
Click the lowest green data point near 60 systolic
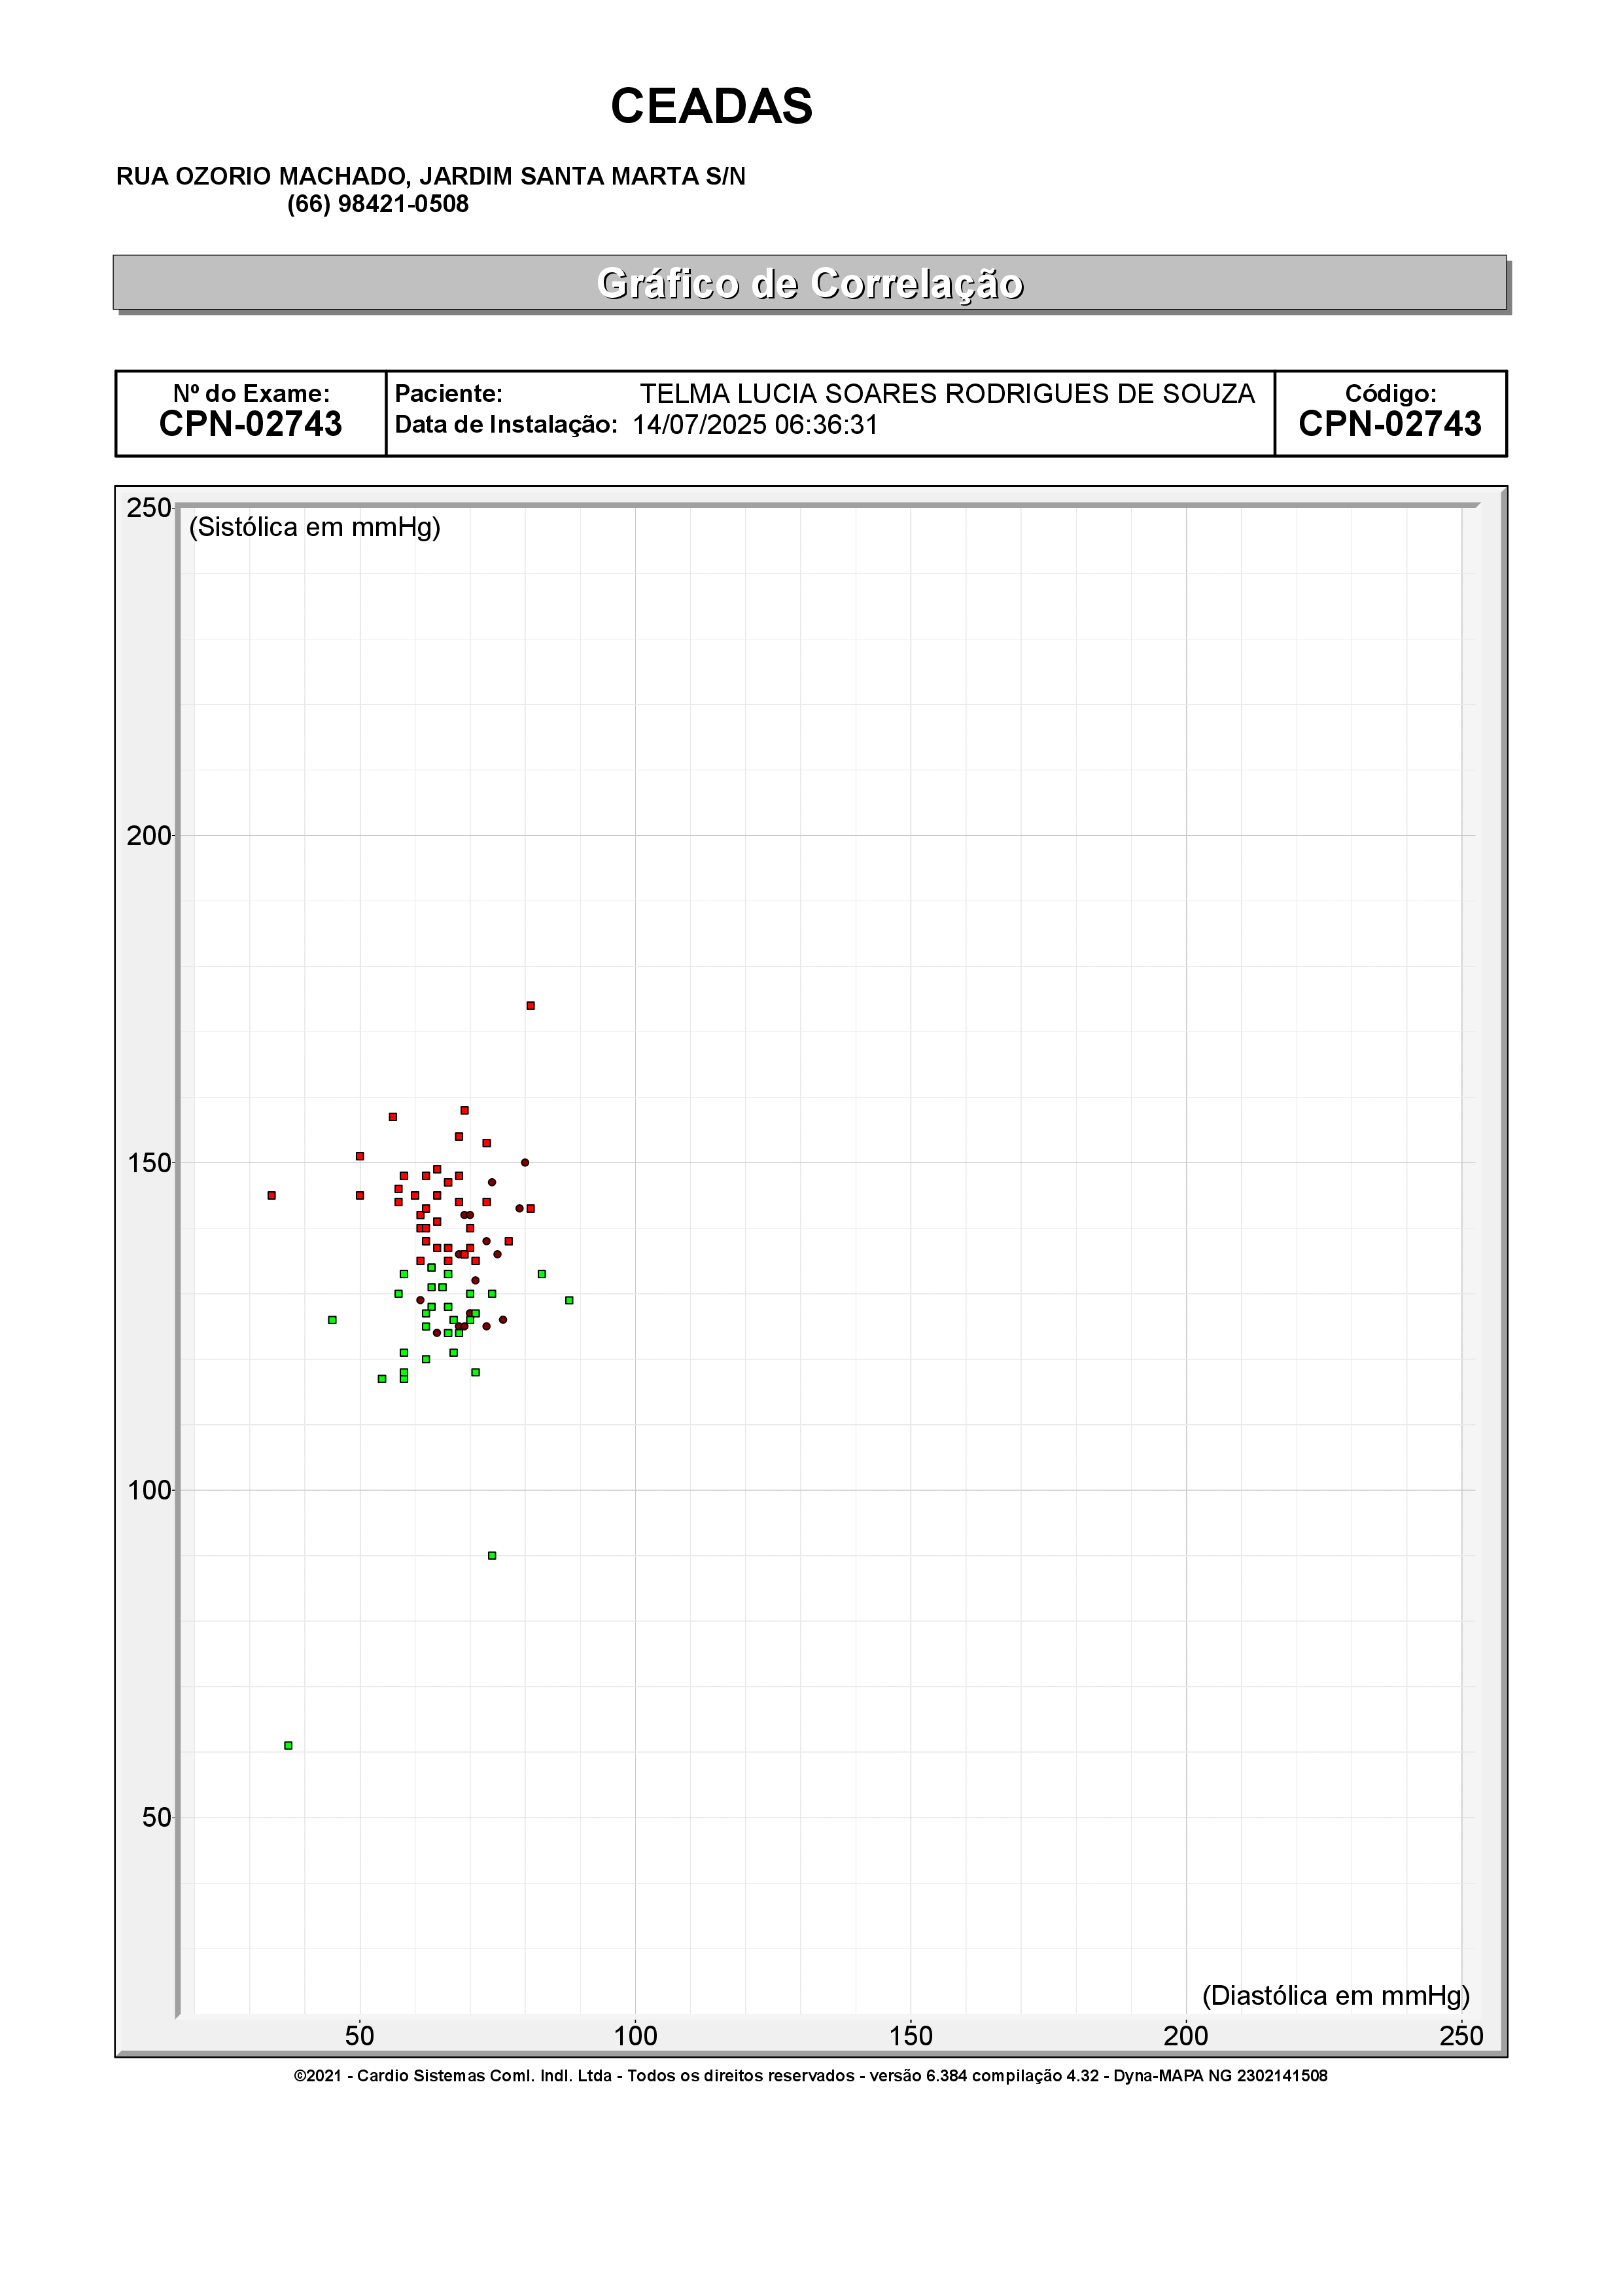tap(288, 1746)
